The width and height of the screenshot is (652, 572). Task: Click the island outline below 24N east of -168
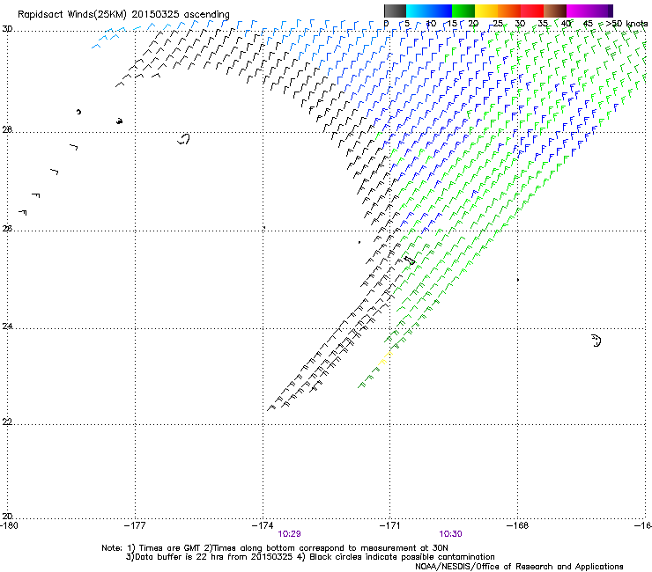point(596,341)
